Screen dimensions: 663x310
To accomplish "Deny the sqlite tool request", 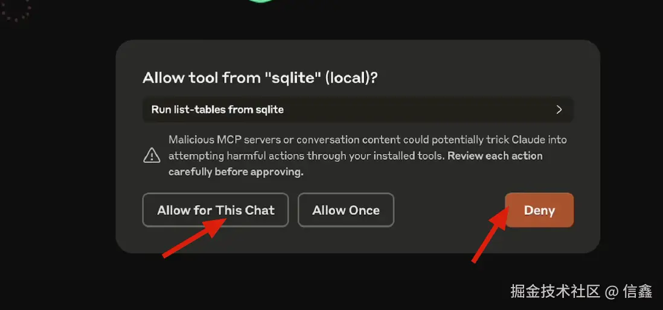I will click(539, 210).
